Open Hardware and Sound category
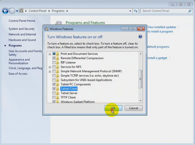 (22, 40)
